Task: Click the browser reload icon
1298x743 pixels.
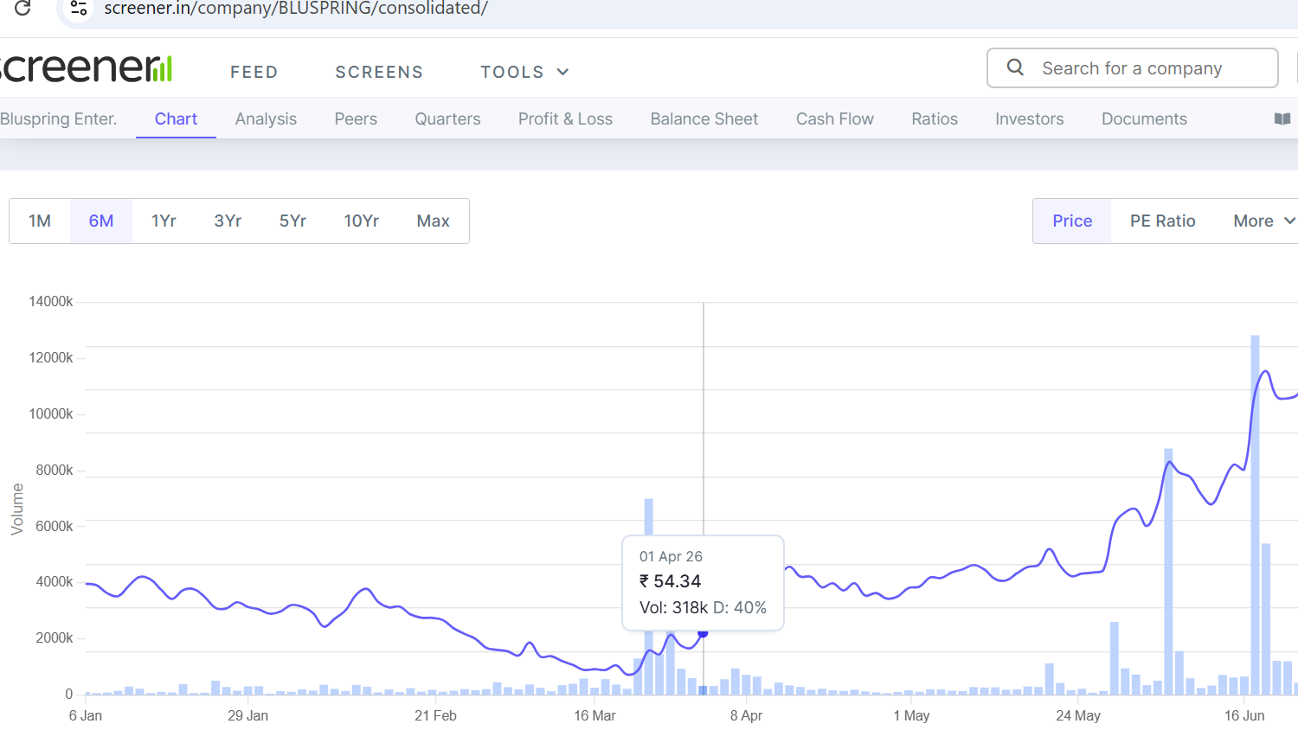Action: point(23,8)
